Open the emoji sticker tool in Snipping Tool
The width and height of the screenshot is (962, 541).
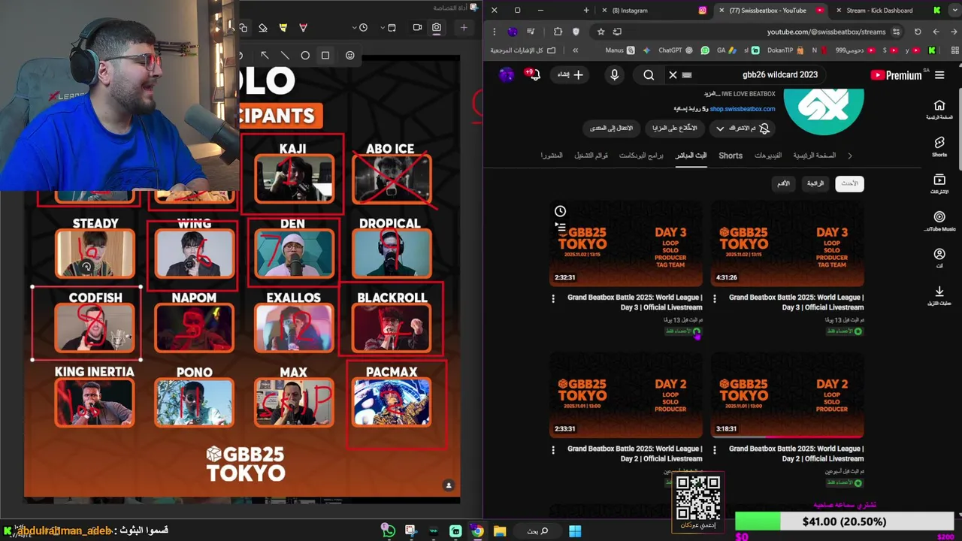(x=349, y=55)
